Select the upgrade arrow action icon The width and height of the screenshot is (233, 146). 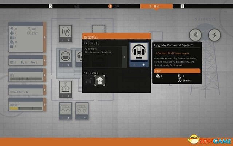99,81
